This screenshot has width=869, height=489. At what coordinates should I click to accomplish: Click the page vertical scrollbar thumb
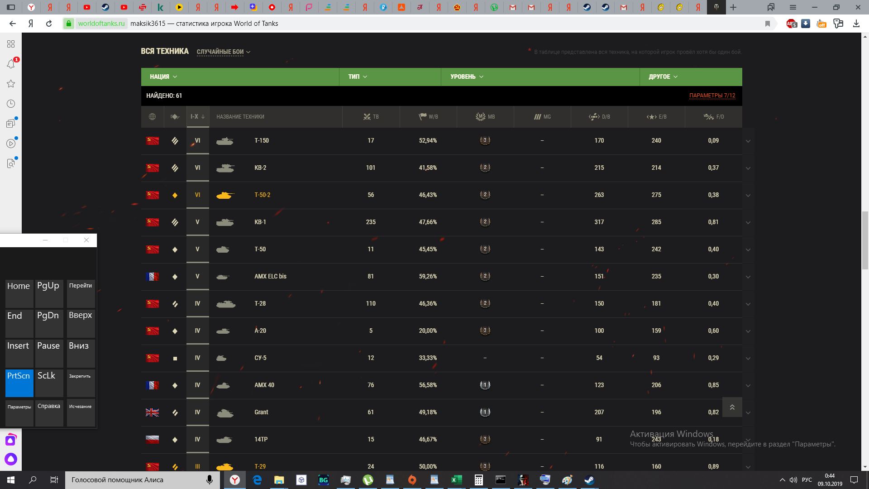point(865,240)
